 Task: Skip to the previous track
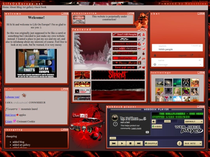point(114,143)
